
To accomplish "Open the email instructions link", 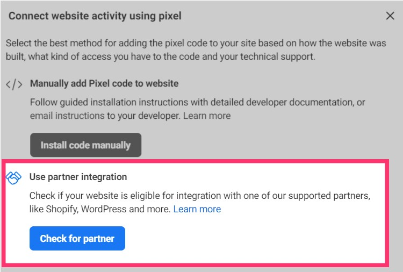I will pyautogui.click(x=67, y=116).
